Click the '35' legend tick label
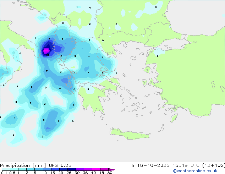Image resolution: width=225 pixels, height=174 pixels. click(85, 173)
